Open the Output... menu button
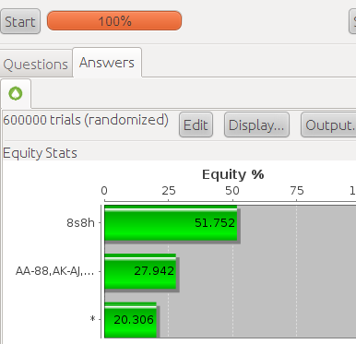This screenshot has width=356, height=344. point(328,125)
